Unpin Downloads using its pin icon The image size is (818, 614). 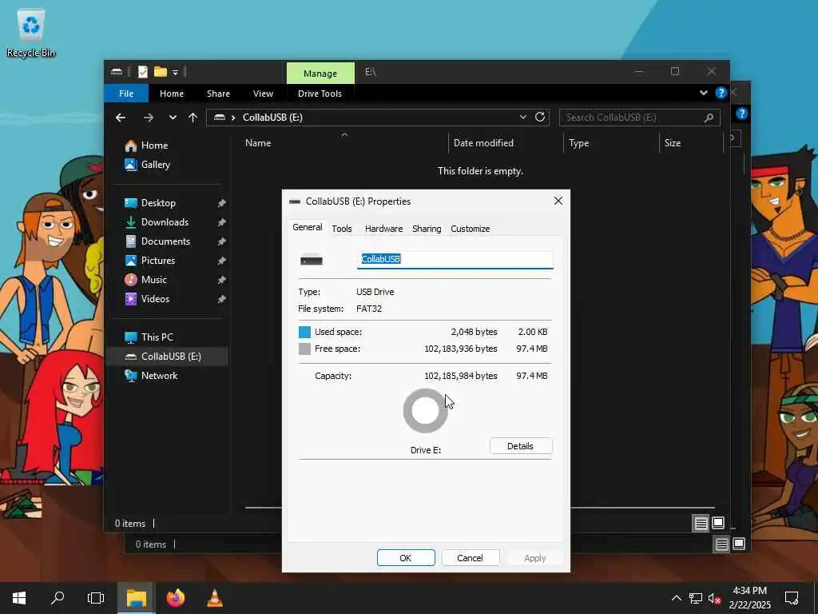221,222
